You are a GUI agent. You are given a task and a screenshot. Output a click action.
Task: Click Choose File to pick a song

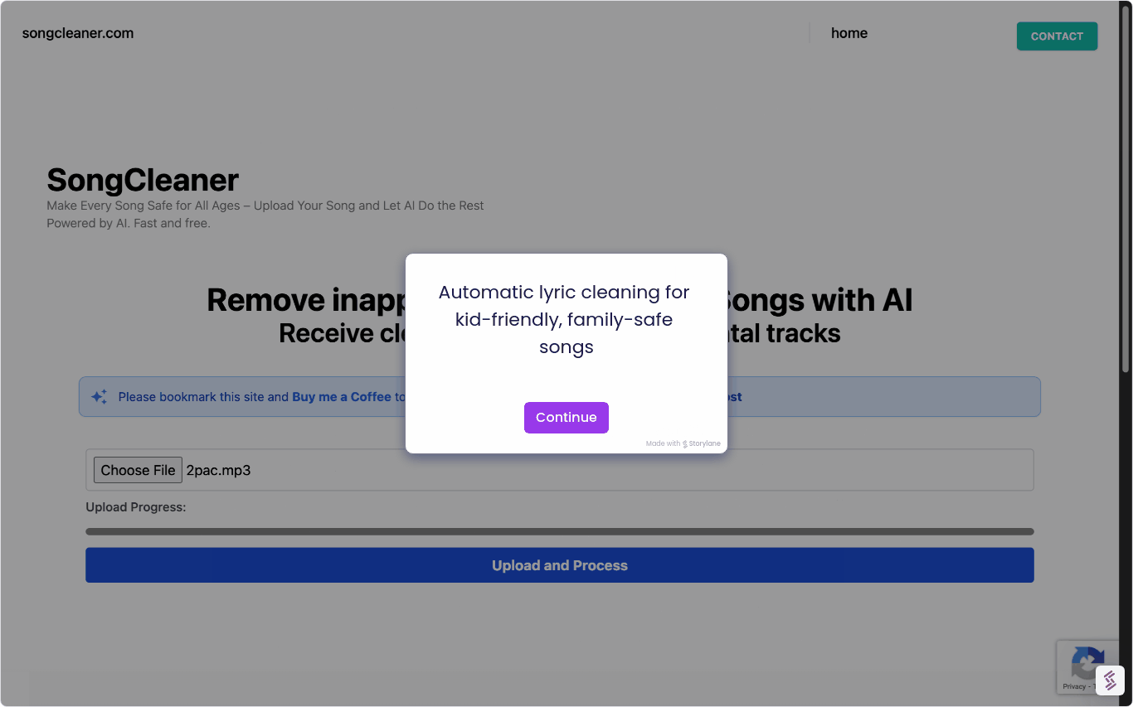click(138, 470)
